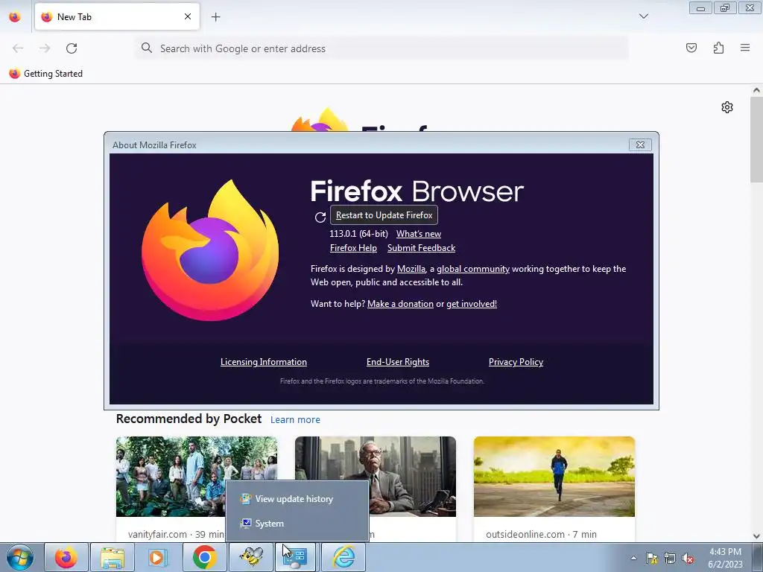Screen dimensions: 763x572
Task: Open Privacy Policy link
Action: [516, 362]
